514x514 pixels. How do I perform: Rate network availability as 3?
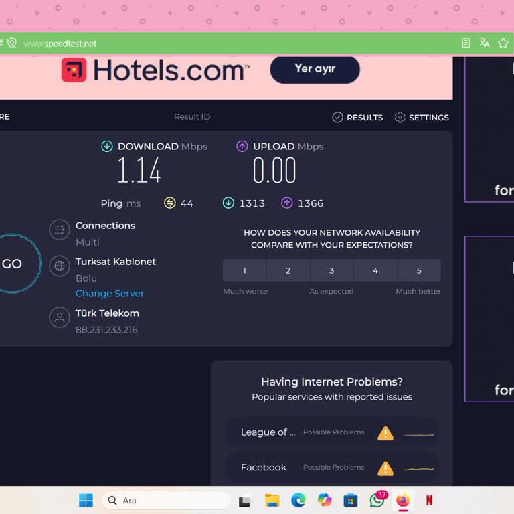point(331,270)
